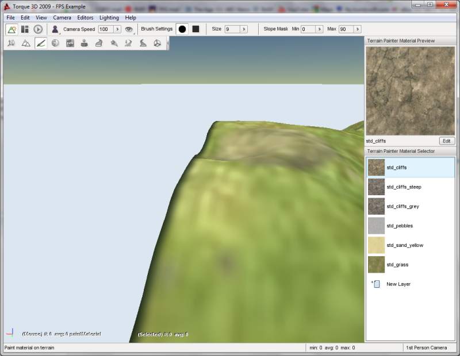
Task: Choose the std_cliffs_steep material icon
Action: coord(376,187)
